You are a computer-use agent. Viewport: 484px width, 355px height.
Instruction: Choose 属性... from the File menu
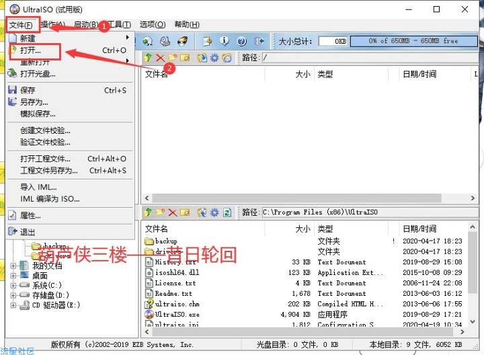pyautogui.click(x=71, y=215)
